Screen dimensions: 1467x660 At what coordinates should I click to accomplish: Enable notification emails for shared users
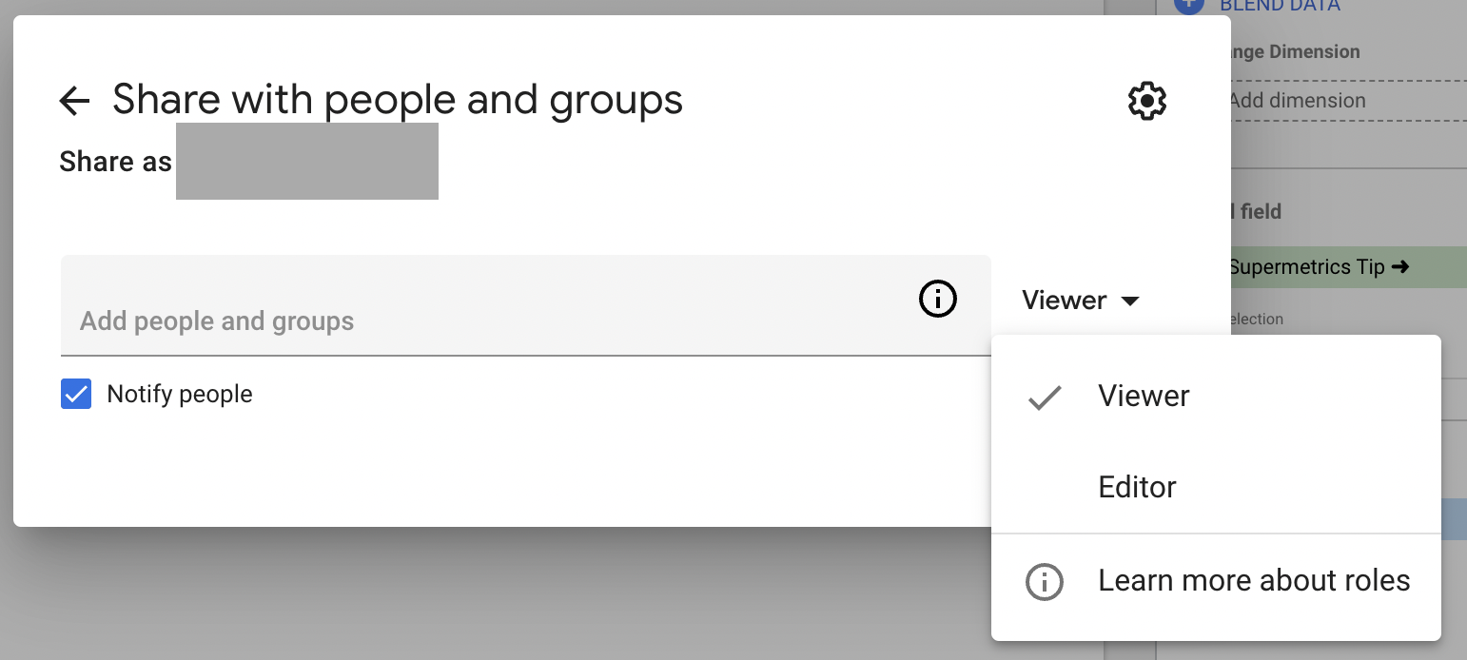pyautogui.click(x=76, y=393)
